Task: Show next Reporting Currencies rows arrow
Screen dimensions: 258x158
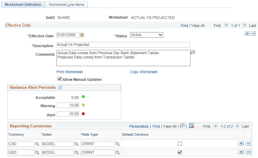Action: click(x=237, y=126)
